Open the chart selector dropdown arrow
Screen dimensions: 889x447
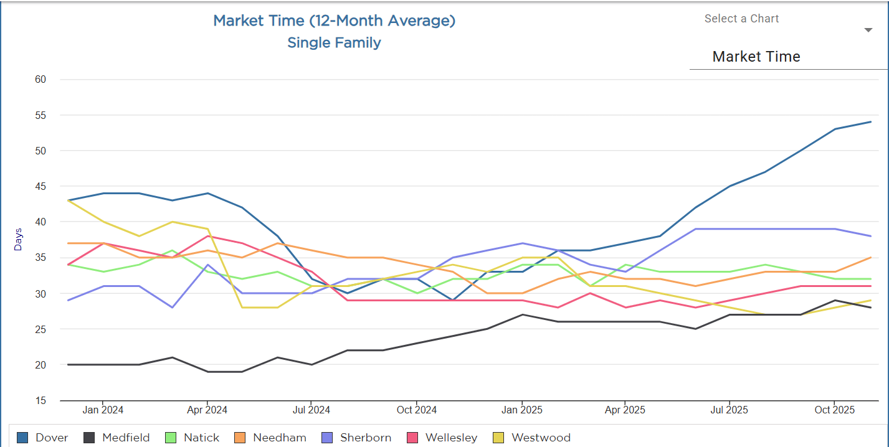tap(868, 30)
